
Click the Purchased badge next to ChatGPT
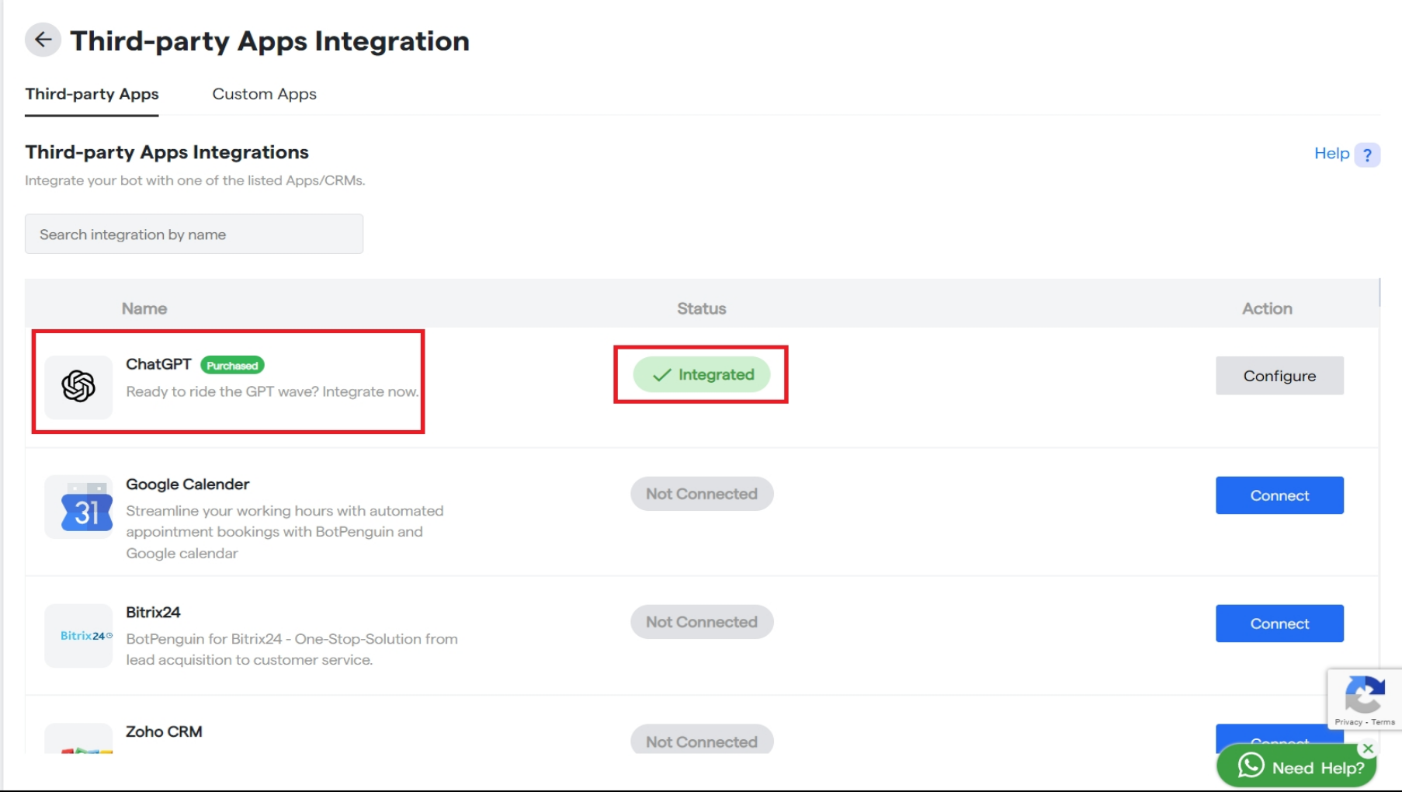pyautogui.click(x=232, y=365)
